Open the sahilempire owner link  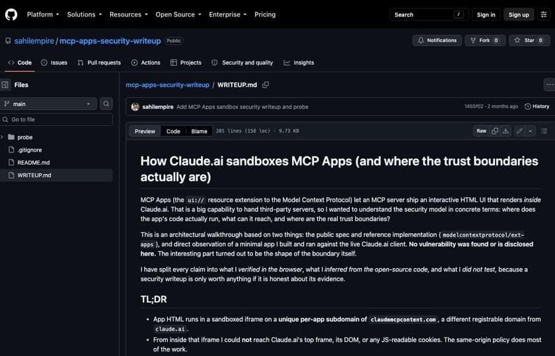pyautogui.click(x=34, y=41)
